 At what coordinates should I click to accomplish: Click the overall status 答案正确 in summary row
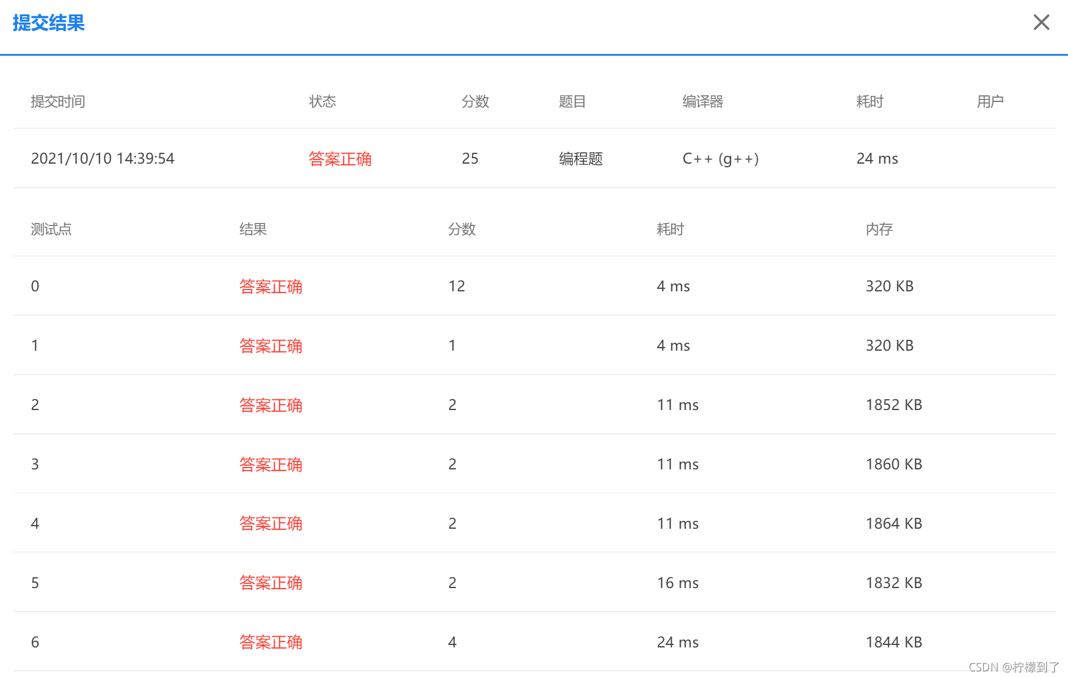tap(340, 159)
